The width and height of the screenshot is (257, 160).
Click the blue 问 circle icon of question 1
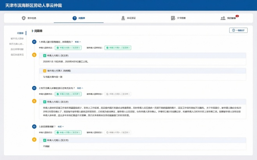tap(34, 42)
